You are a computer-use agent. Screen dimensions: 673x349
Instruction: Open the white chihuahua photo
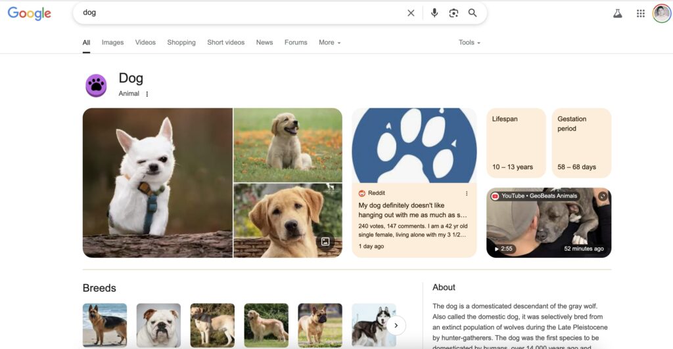click(158, 183)
